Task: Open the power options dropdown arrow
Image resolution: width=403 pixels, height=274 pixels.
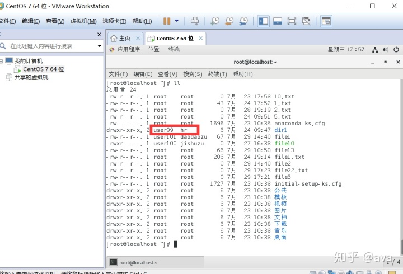Action: click(177, 21)
